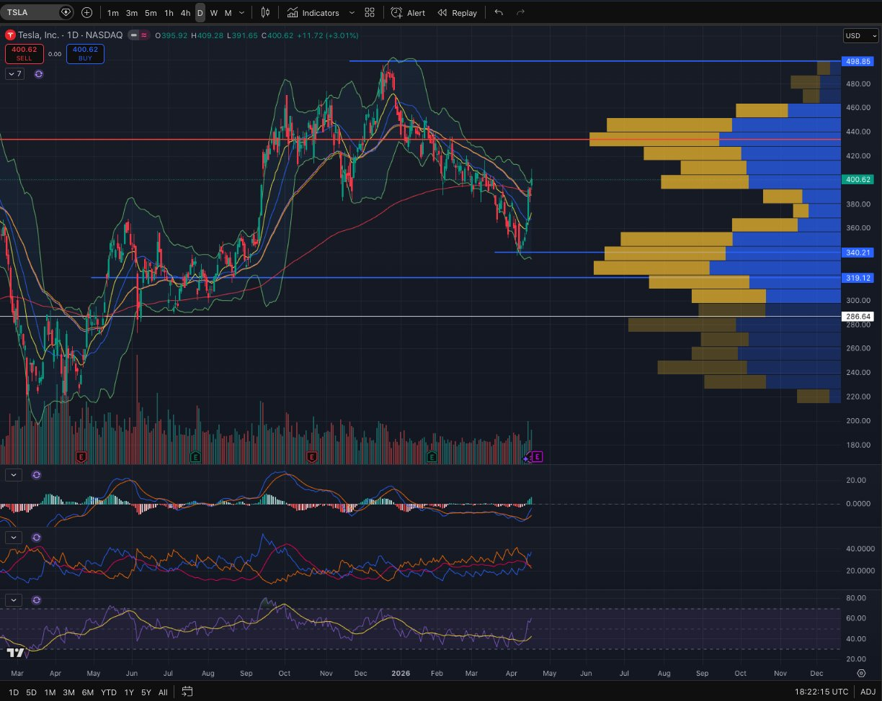This screenshot has width=882, height=701.
Task: Click the earnings E marker near late July
Action: [195, 456]
